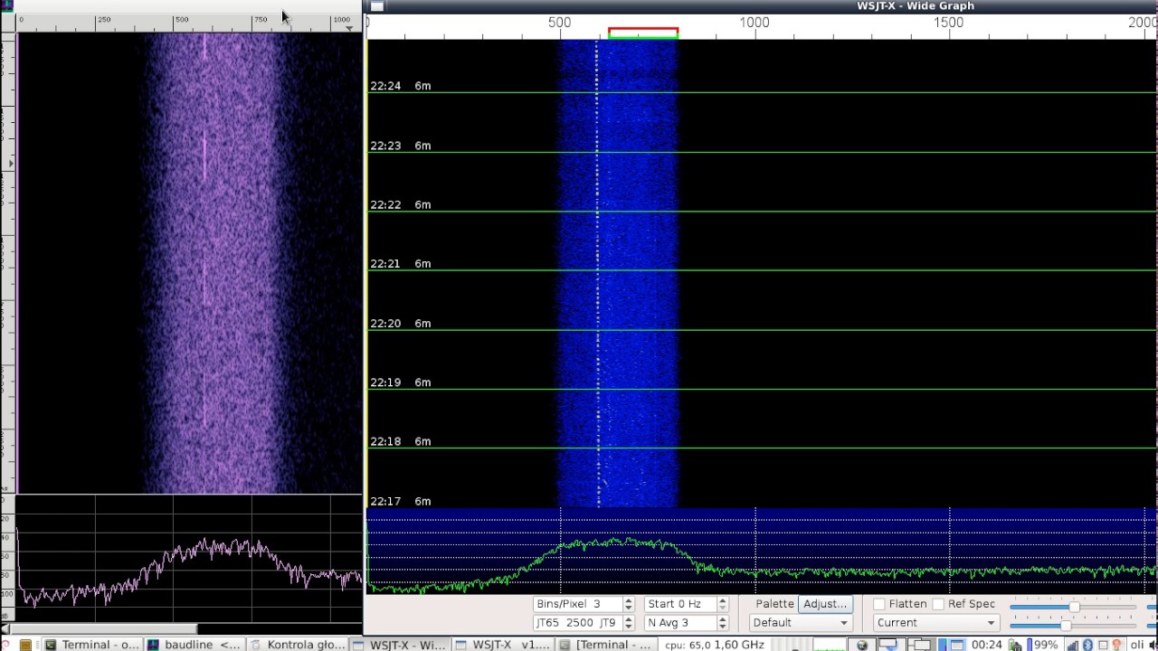The image size is (1158, 651).
Task: Open the Current spectrum mode dropdown
Action: (x=936, y=622)
